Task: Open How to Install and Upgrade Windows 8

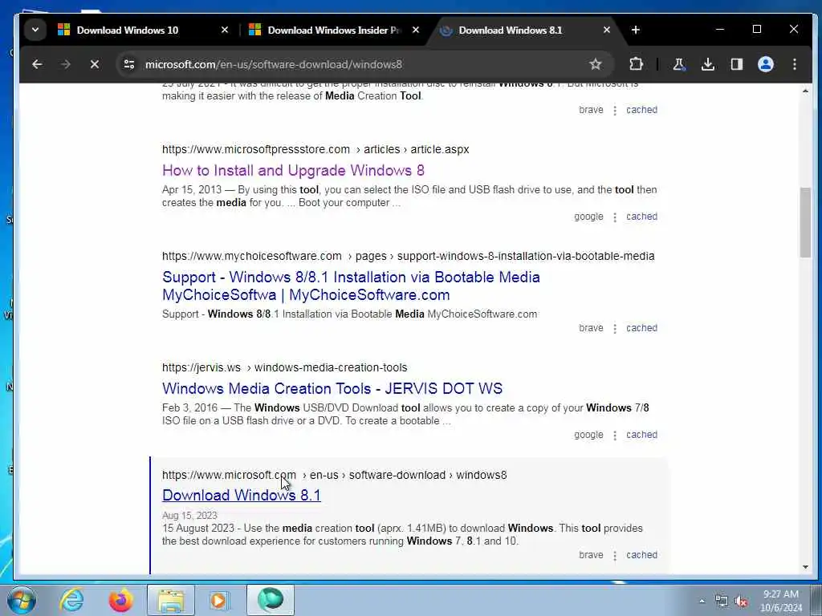Action: click(x=293, y=170)
